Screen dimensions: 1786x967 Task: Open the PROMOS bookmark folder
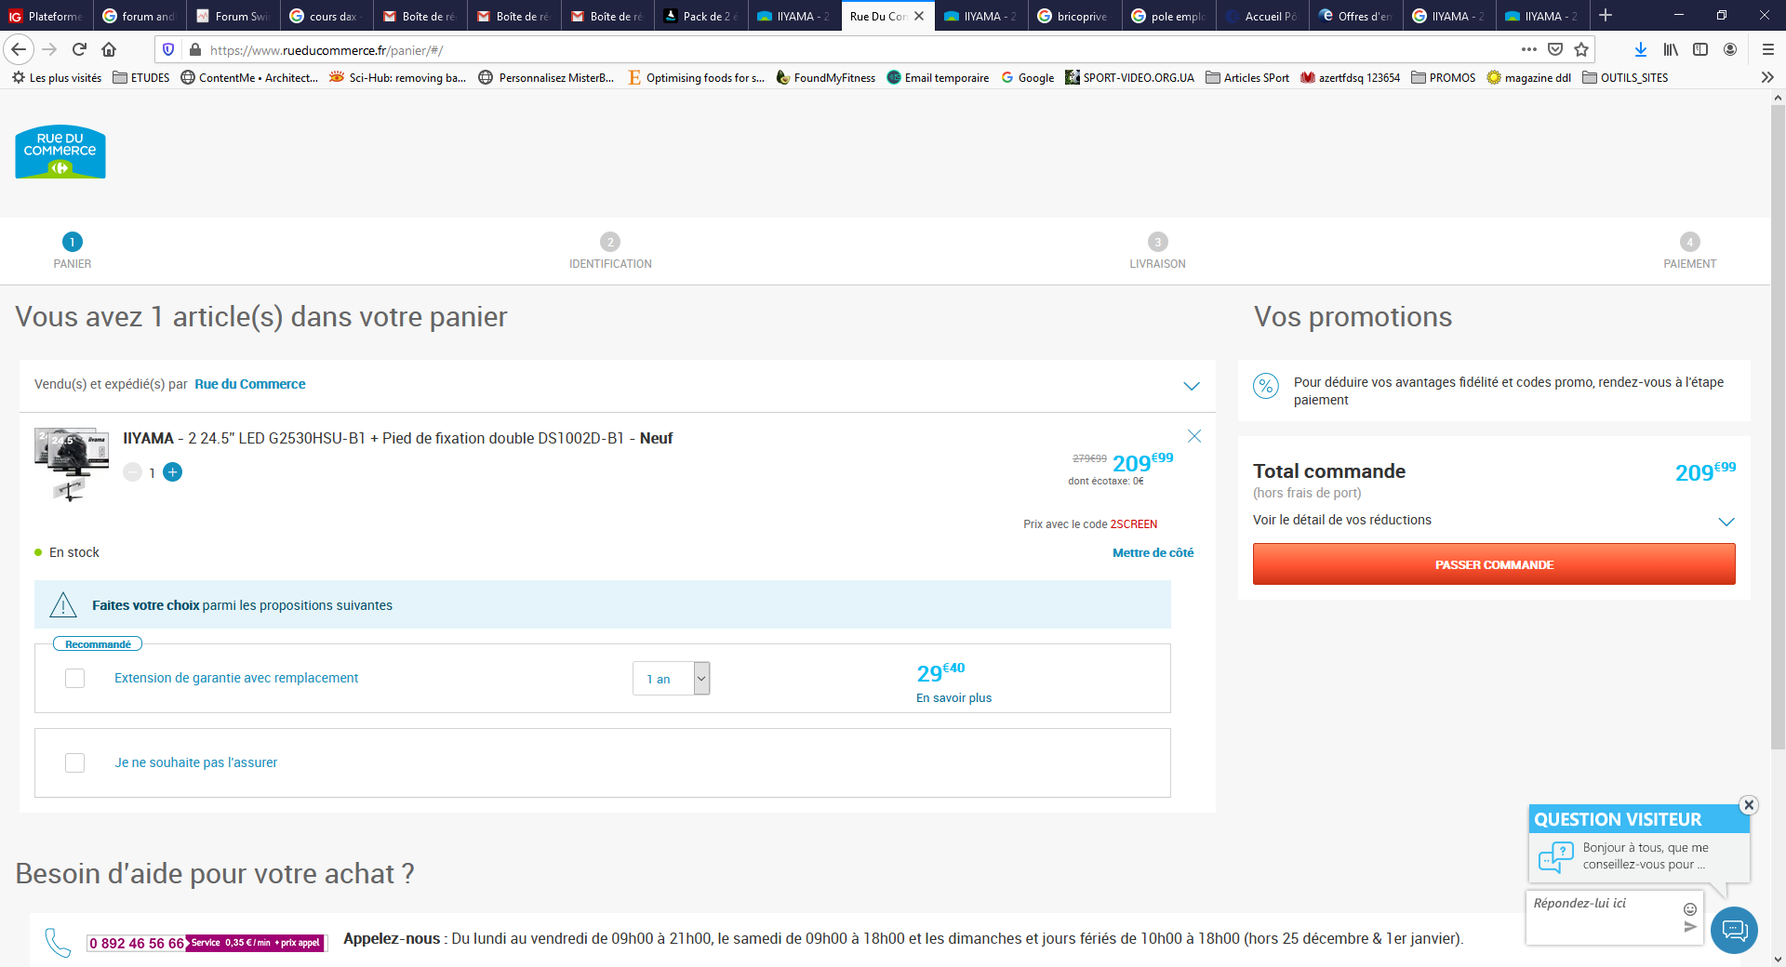tap(1444, 77)
